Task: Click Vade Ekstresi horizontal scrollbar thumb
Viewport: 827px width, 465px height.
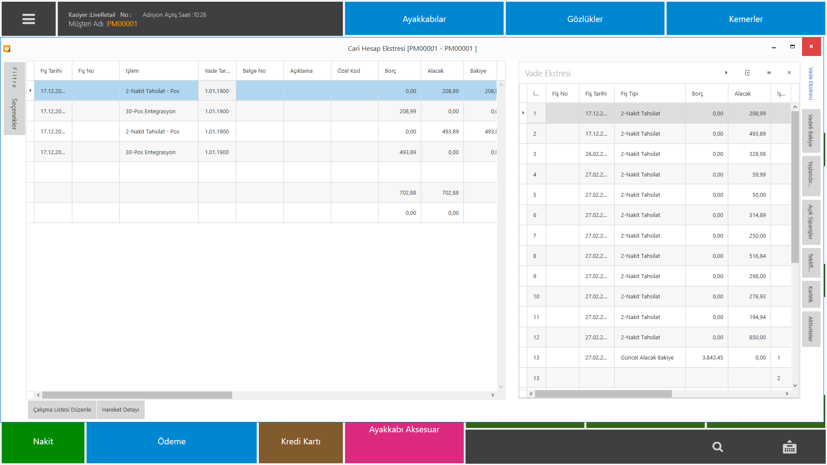Action: click(x=603, y=394)
